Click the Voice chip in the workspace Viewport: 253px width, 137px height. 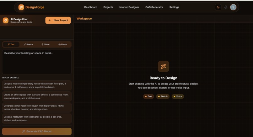(x=178, y=96)
